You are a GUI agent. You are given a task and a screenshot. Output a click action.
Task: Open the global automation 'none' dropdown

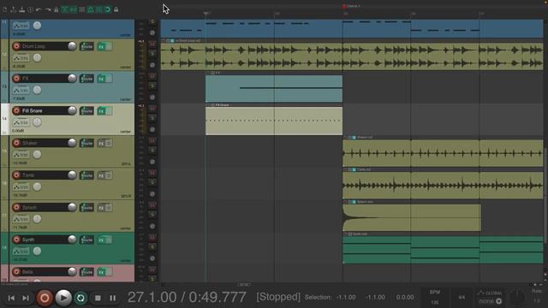490,301
